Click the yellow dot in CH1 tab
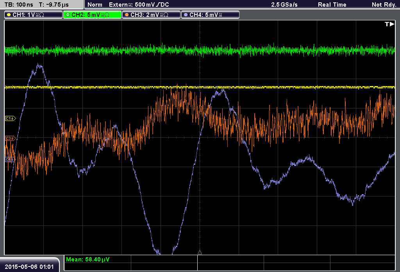400x272 pixels. tap(9, 15)
